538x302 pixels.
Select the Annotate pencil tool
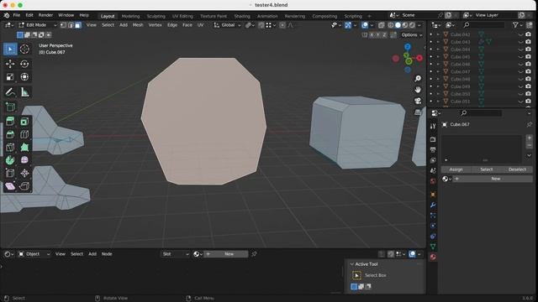point(10,92)
